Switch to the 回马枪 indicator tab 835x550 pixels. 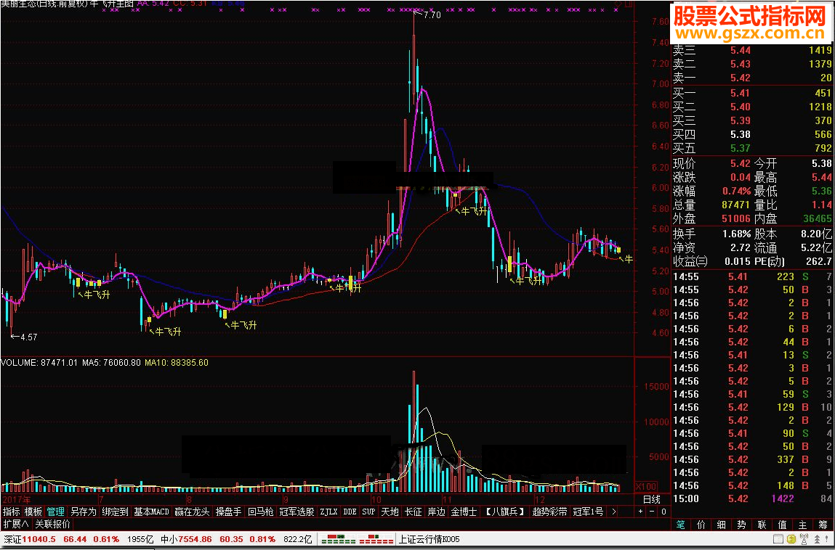(x=261, y=512)
